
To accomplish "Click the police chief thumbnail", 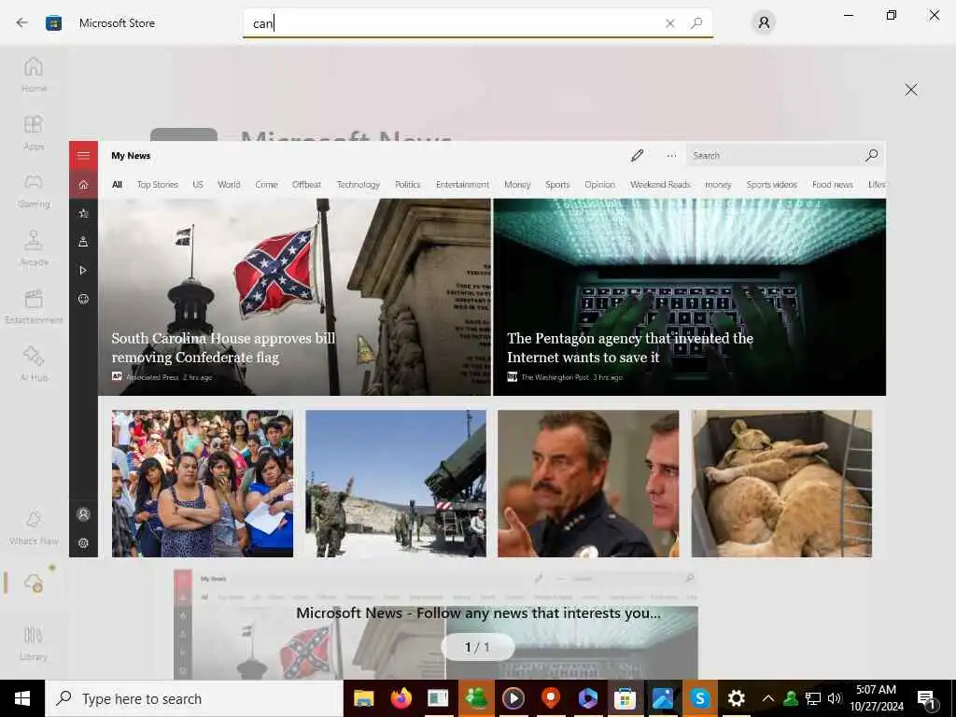I will coord(588,483).
